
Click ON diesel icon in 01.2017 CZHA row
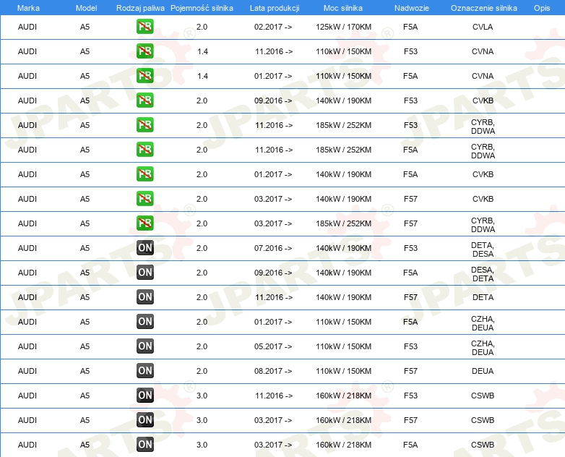[x=145, y=321]
